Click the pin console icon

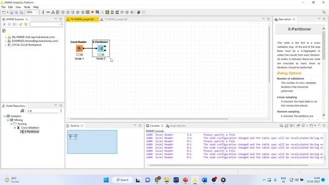[298, 125]
